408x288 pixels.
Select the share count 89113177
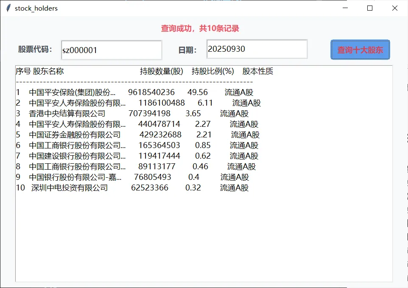pos(157,167)
